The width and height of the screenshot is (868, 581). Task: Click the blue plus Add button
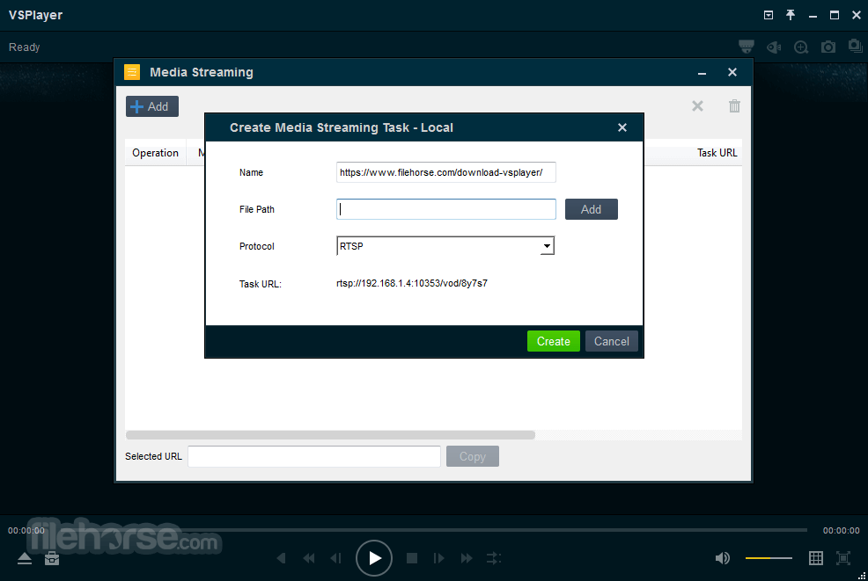tap(152, 106)
